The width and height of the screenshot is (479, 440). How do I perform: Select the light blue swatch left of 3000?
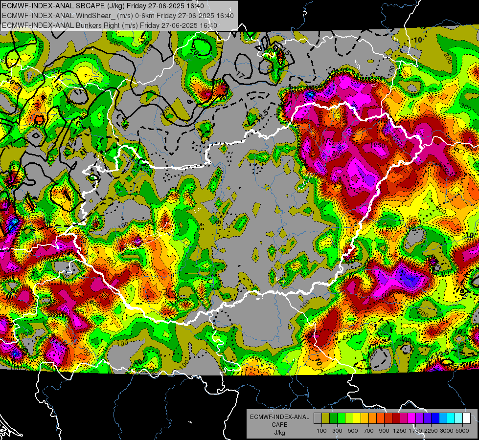point(443,418)
